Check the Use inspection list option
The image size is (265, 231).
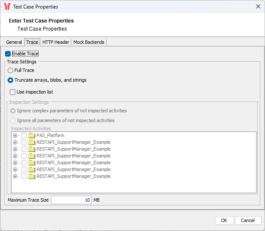[12, 92]
